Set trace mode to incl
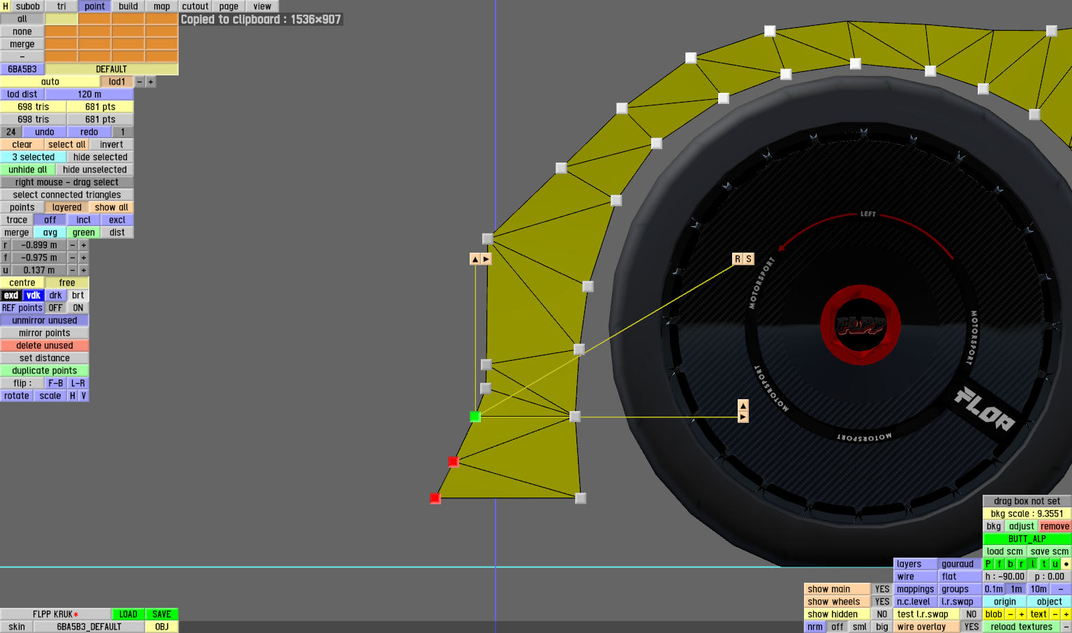The height and width of the screenshot is (633, 1072). click(x=84, y=220)
